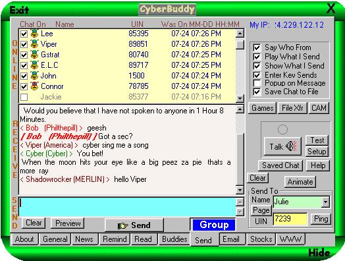Open the WWW tab
The width and height of the screenshot is (345, 261).
(290, 239)
